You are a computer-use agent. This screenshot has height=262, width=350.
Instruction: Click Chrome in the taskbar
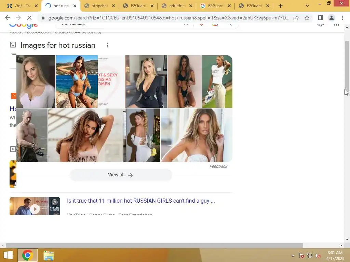(28, 255)
